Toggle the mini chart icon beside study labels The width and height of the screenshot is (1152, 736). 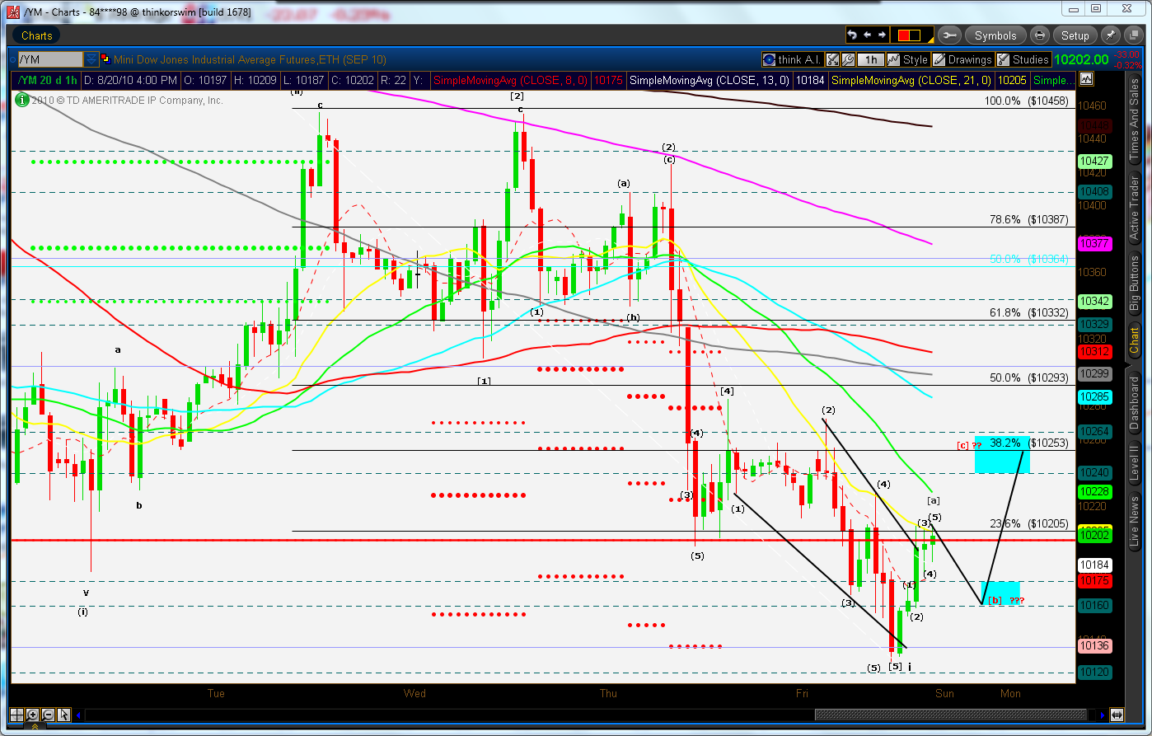(1086, 80)
